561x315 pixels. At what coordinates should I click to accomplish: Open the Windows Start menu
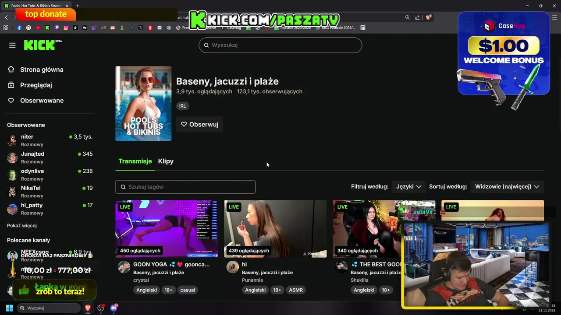click(9, 308)
